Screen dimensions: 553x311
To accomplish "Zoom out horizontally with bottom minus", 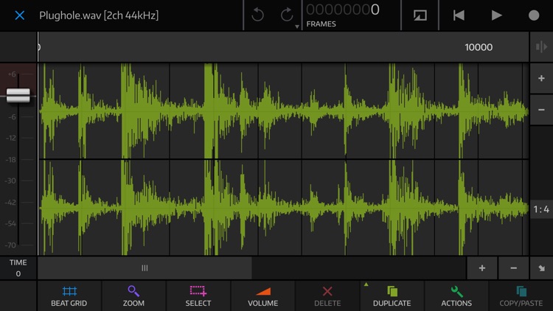I will click(x=513, y=268).
